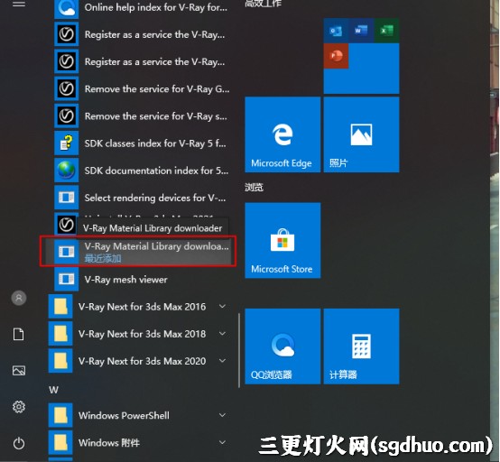Open Excel icon in Office tile
Image resolution: width=500 pixels, height=462 pixels.
[386, 31]
